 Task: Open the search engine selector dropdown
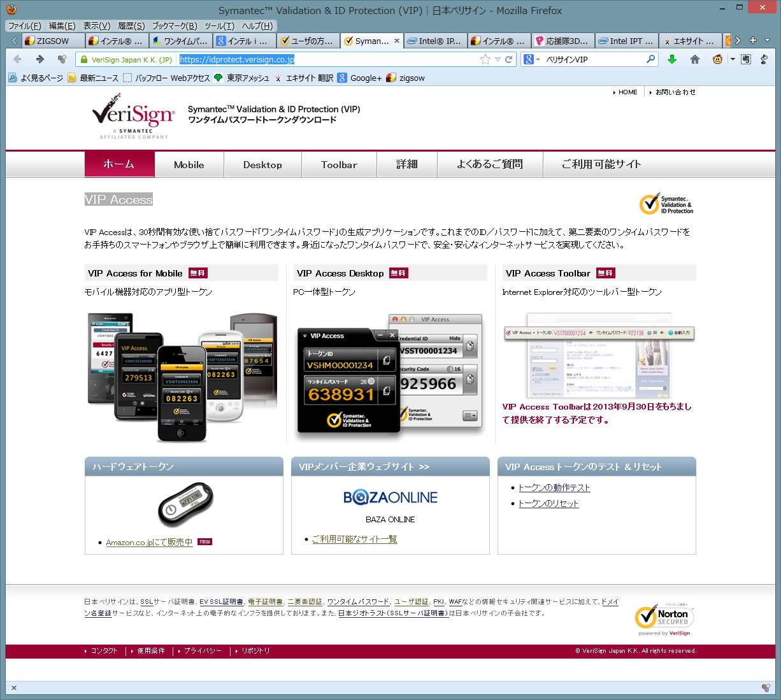(531, 59)
